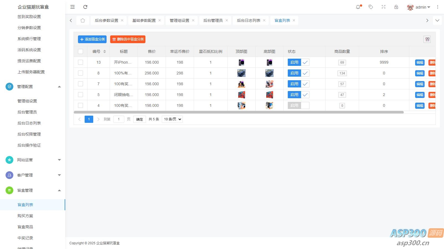Click 编辑 on blind box 7
This screenshot has height=249, width=444.
pyautogui.click(x=419, y=84)
